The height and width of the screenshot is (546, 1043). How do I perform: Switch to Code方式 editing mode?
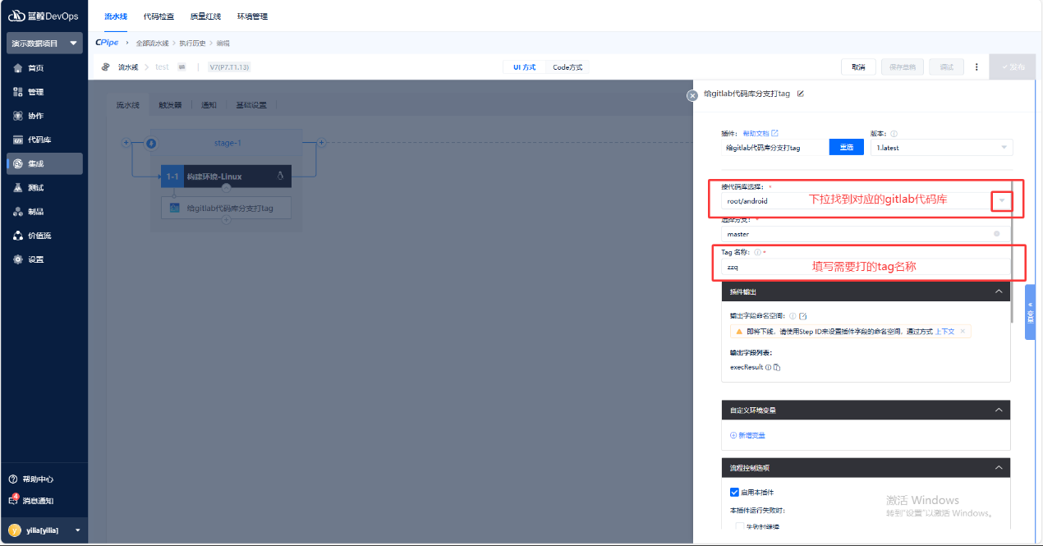pos(567,67)
